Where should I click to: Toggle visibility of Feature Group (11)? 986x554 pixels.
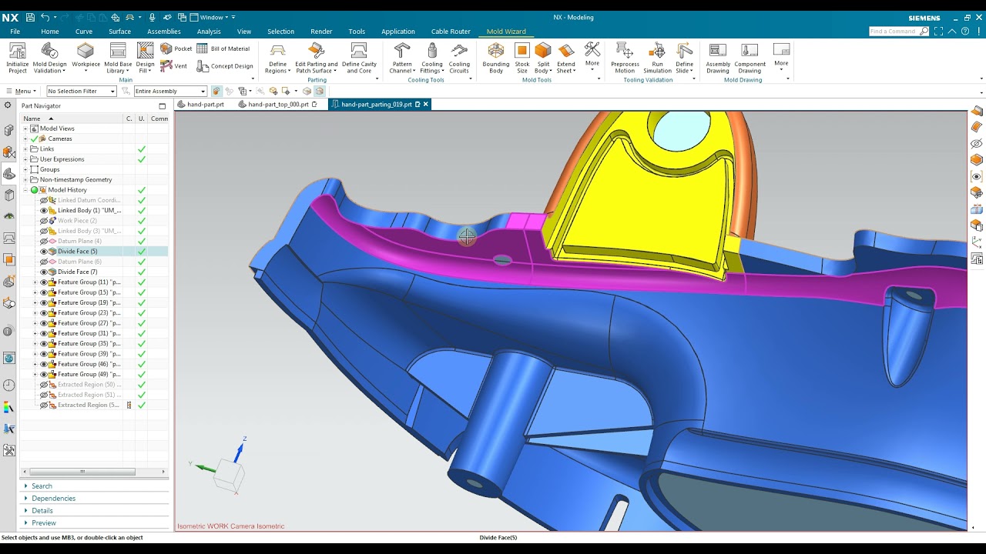(44, 282)
